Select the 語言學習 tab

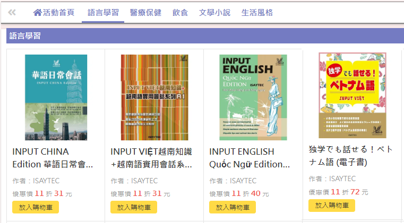click(x=103, y=12)
